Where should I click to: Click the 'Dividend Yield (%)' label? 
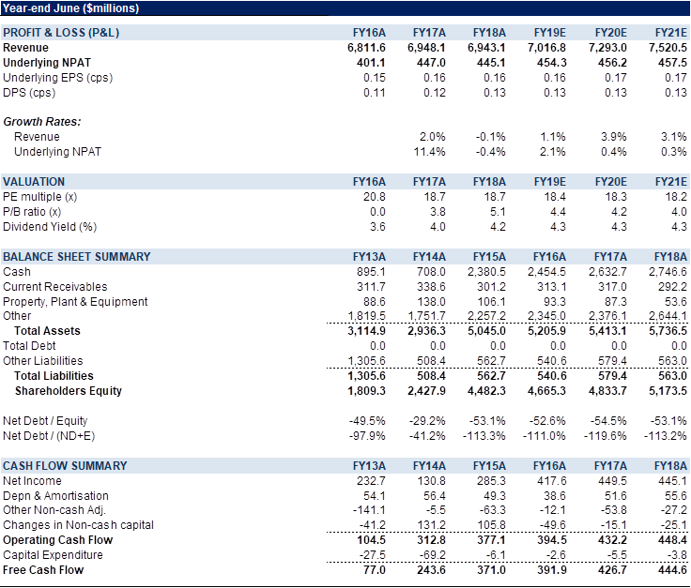(50, 227)
